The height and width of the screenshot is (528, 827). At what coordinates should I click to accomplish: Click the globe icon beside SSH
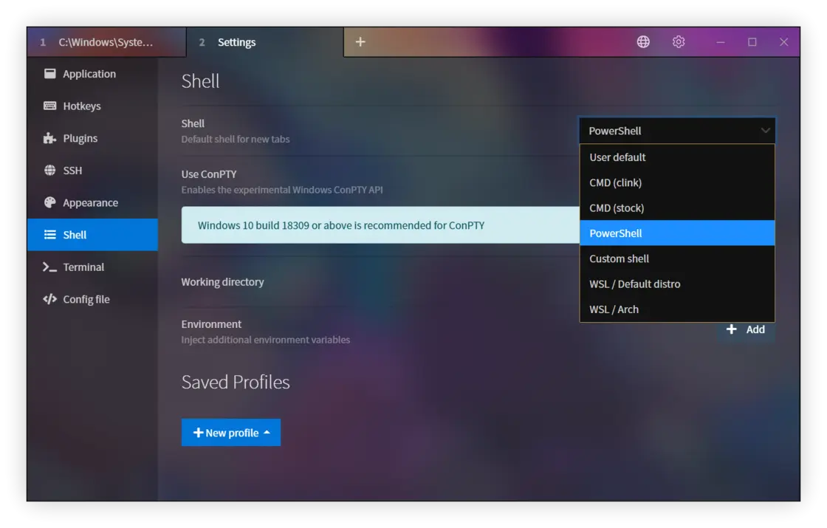click(x=49, y=171)
